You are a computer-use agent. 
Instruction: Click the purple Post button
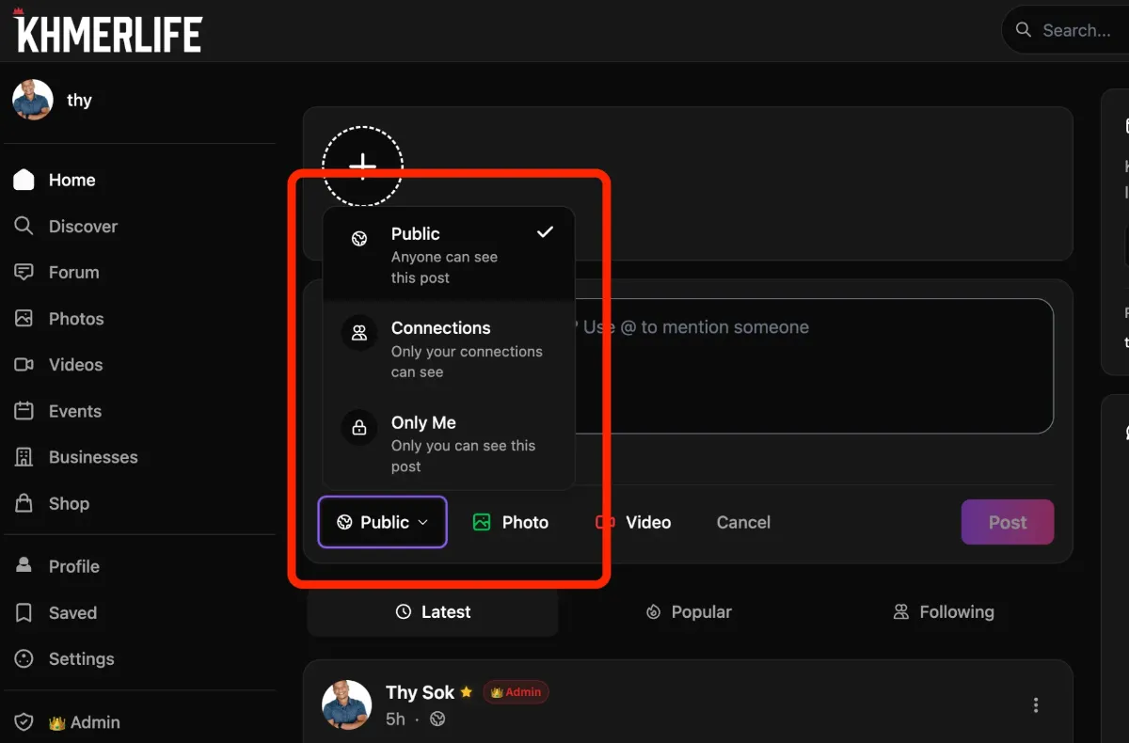click(1007, 522)
